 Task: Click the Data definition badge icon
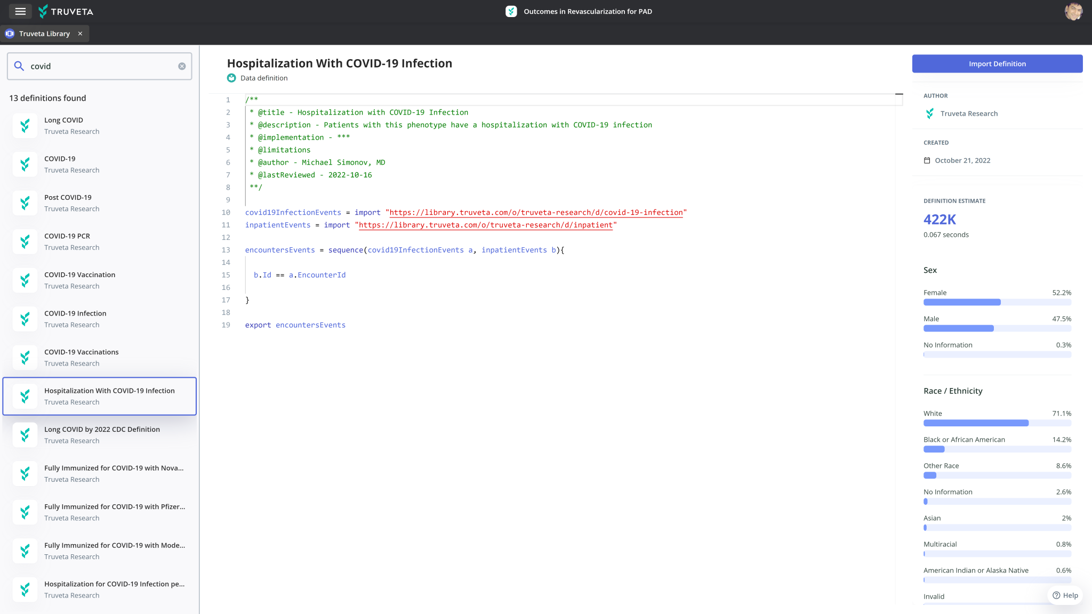pyautogui.click(x=231, y=78)
